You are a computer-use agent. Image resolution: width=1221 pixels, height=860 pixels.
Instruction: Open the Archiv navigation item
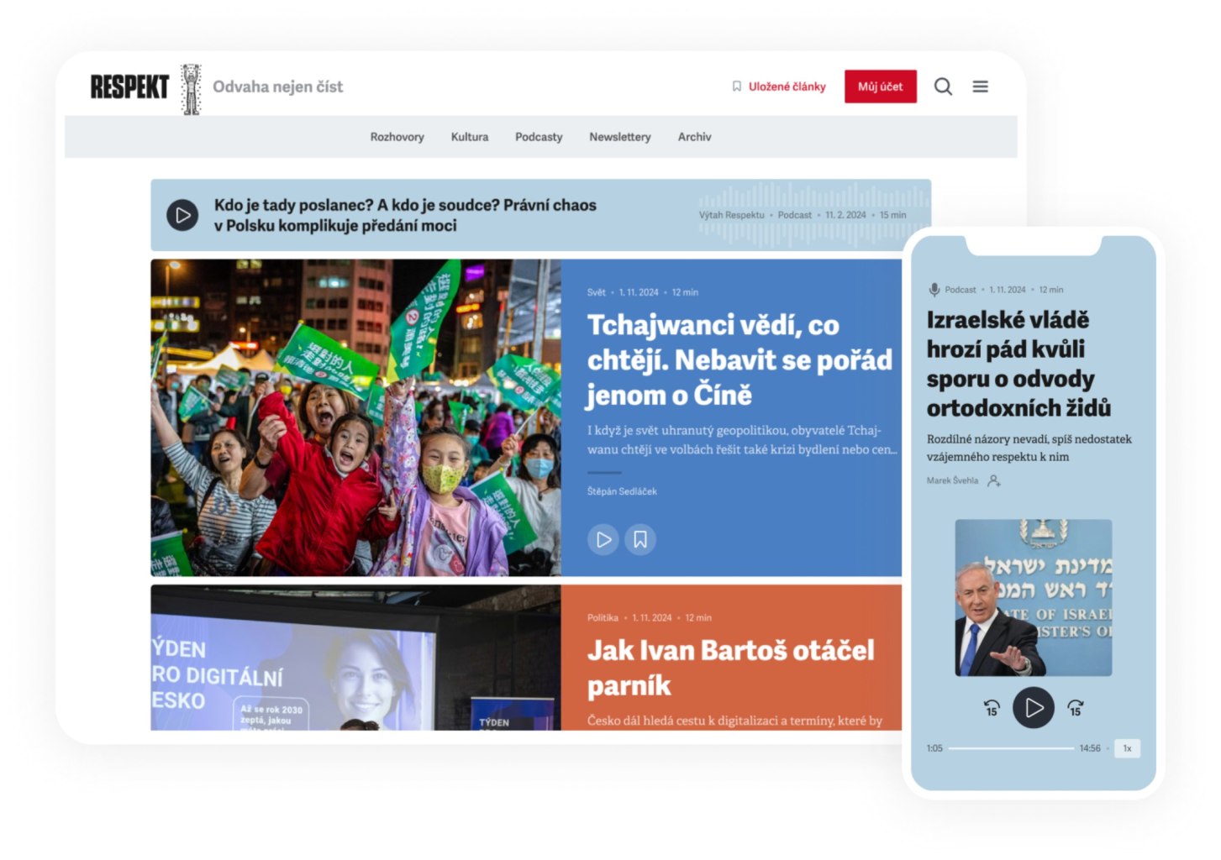click(694, 137)
